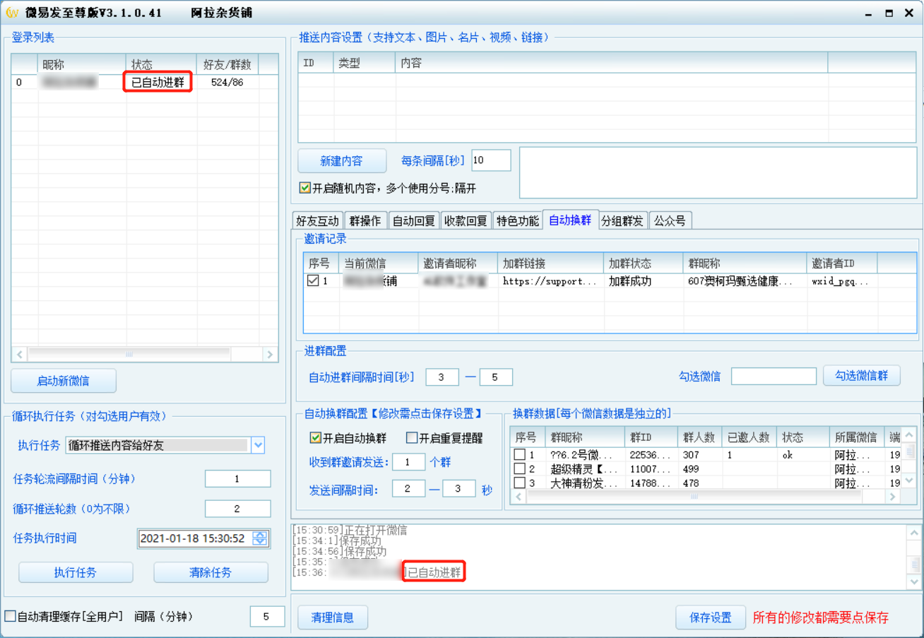The image size is (924, 638).
Task: Switch to 公众号 tab
Action: 670,220
